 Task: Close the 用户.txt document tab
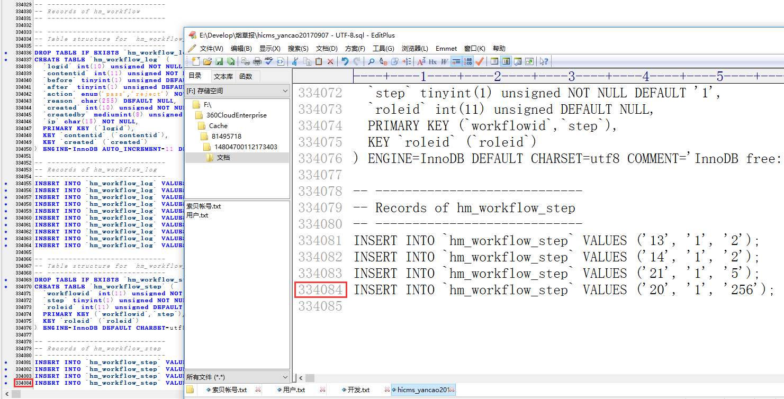[x=322, y=390]
